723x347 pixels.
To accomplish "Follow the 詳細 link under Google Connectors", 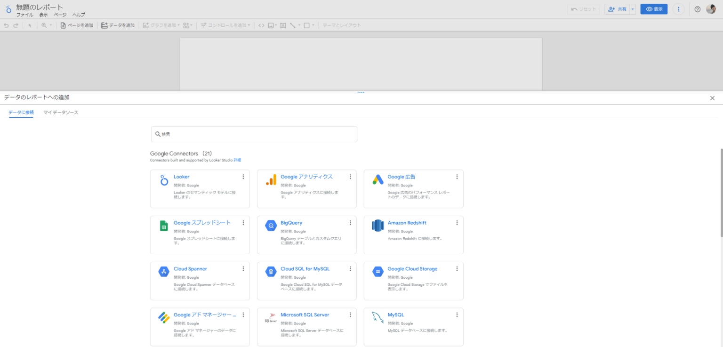I will (x=237, y=161).
